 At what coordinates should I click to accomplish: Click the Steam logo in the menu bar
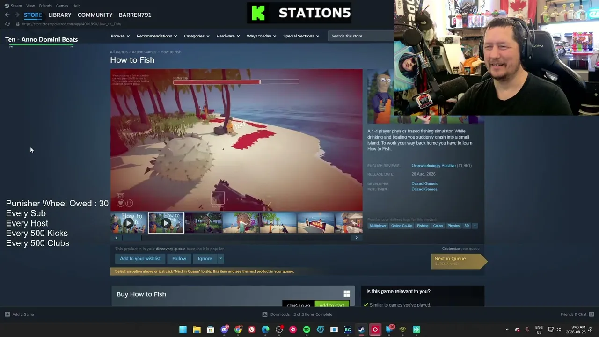[x=7, y=6]
